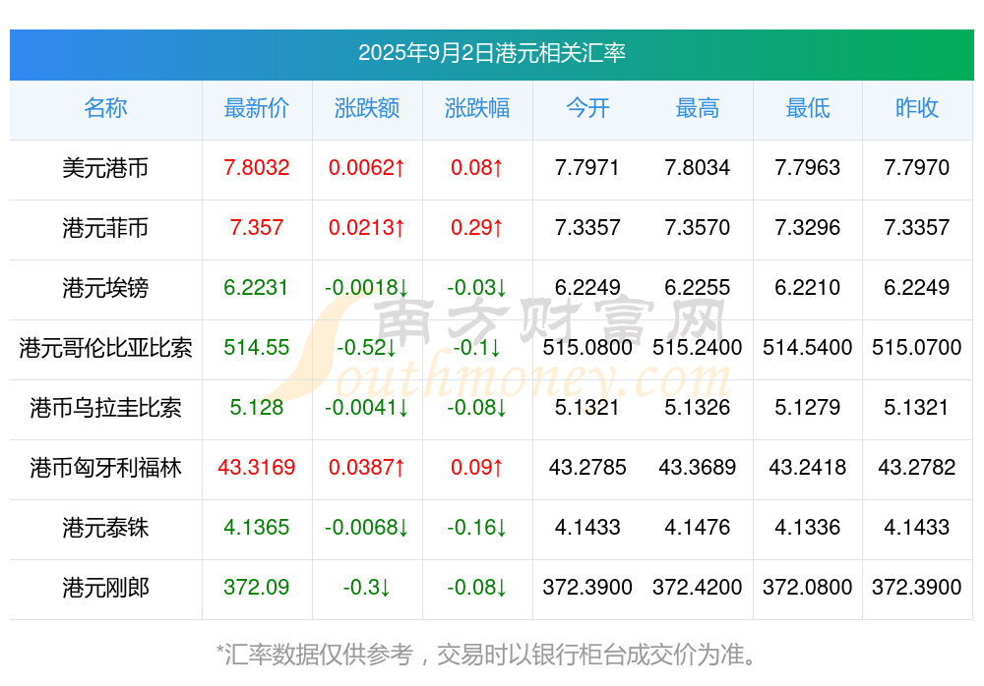Click the title 2025年9月2日港元相关汇率
The image size is (984, 686).
coord(491,53)
